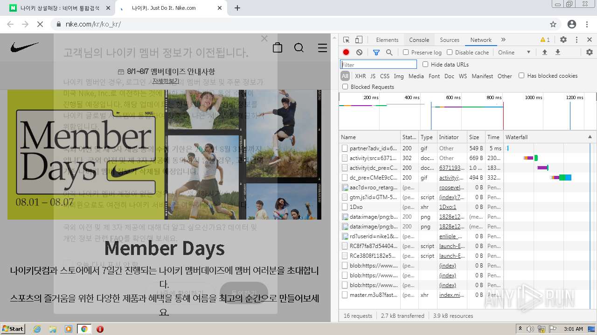Viewport: 597px width, 335px height.
Task: Open initiator link roosevel…
Action: (x=452, y=188)
